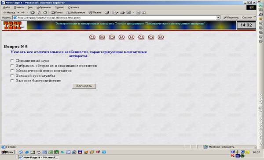
Task: Click the "Готово" status bar text
Action: tap(11, 147)
